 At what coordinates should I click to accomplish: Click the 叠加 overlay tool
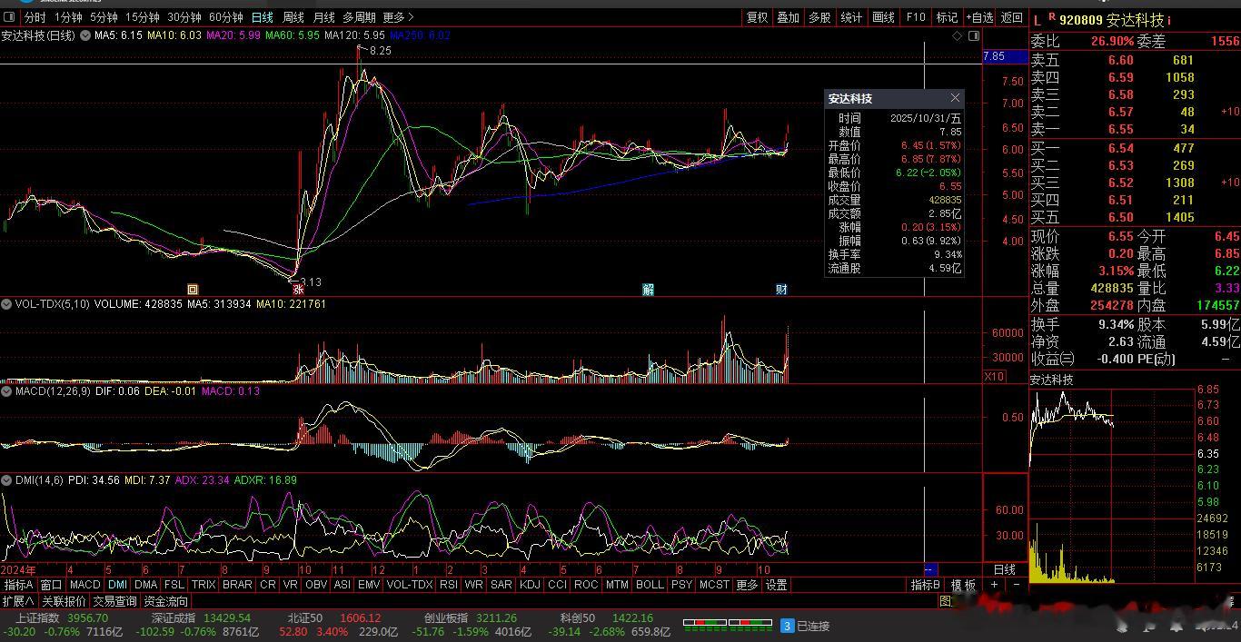tap(789, 17)
